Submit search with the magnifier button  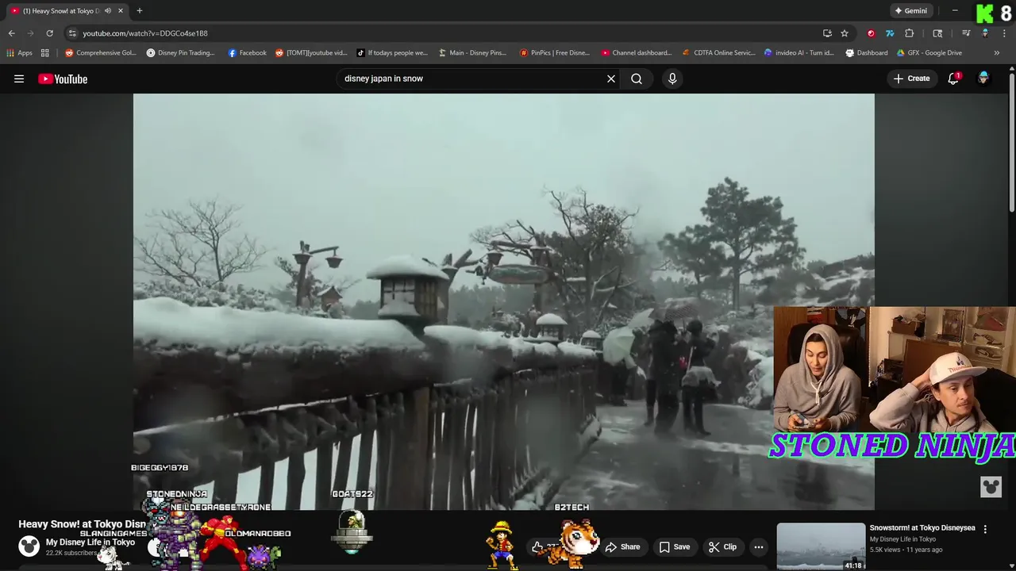coord(637,79)
